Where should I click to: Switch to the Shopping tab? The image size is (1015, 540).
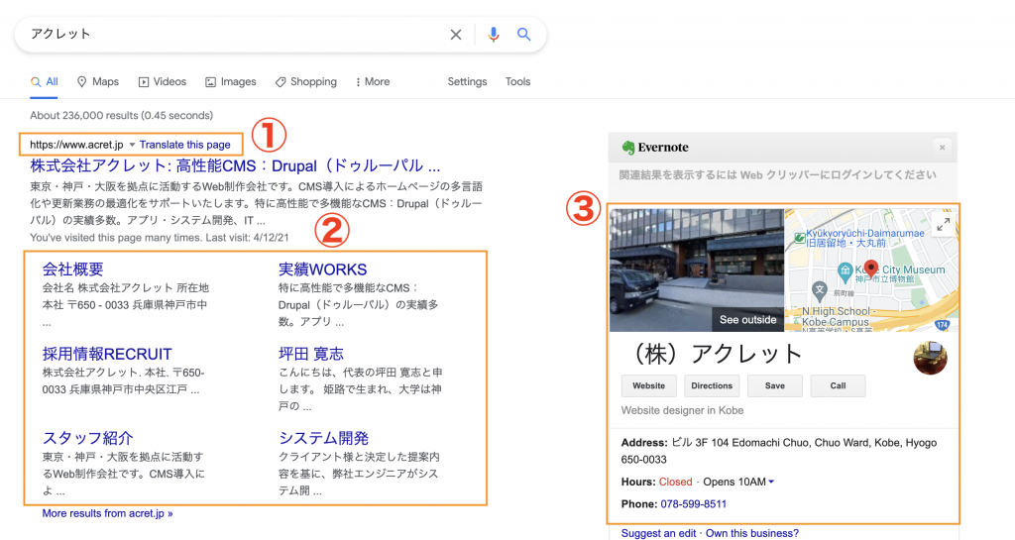305,82
